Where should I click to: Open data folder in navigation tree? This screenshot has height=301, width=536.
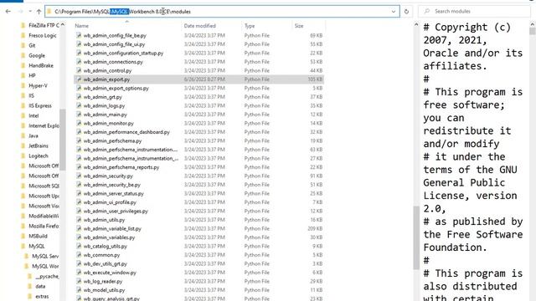tap(40, 286)
